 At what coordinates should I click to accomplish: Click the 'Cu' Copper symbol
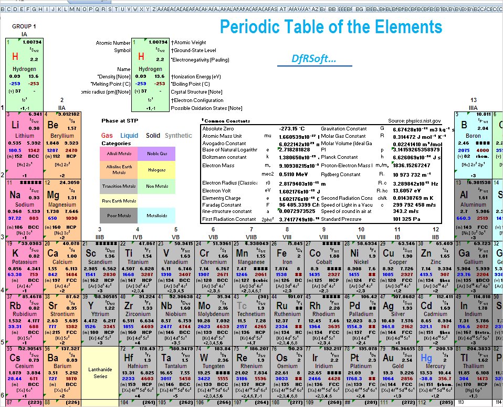pyautogui.click(x=388, y=253)
